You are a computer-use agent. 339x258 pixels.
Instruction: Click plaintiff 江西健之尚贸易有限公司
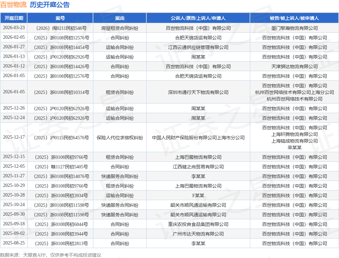[x=198, y=167]
